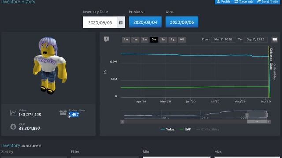
Task: Toggle the Value series in legend
Action: coord(167,129)
